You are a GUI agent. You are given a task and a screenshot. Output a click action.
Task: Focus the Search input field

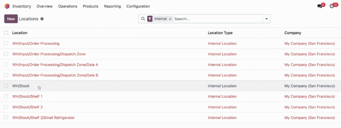point(218,19)
